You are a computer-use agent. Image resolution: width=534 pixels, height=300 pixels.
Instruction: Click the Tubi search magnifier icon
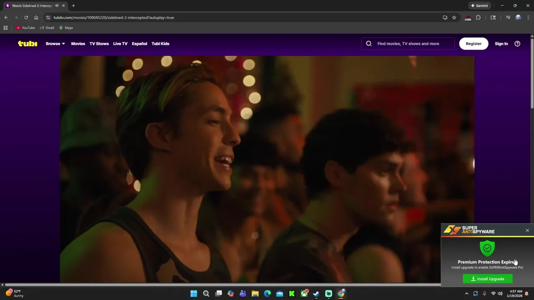369,43
